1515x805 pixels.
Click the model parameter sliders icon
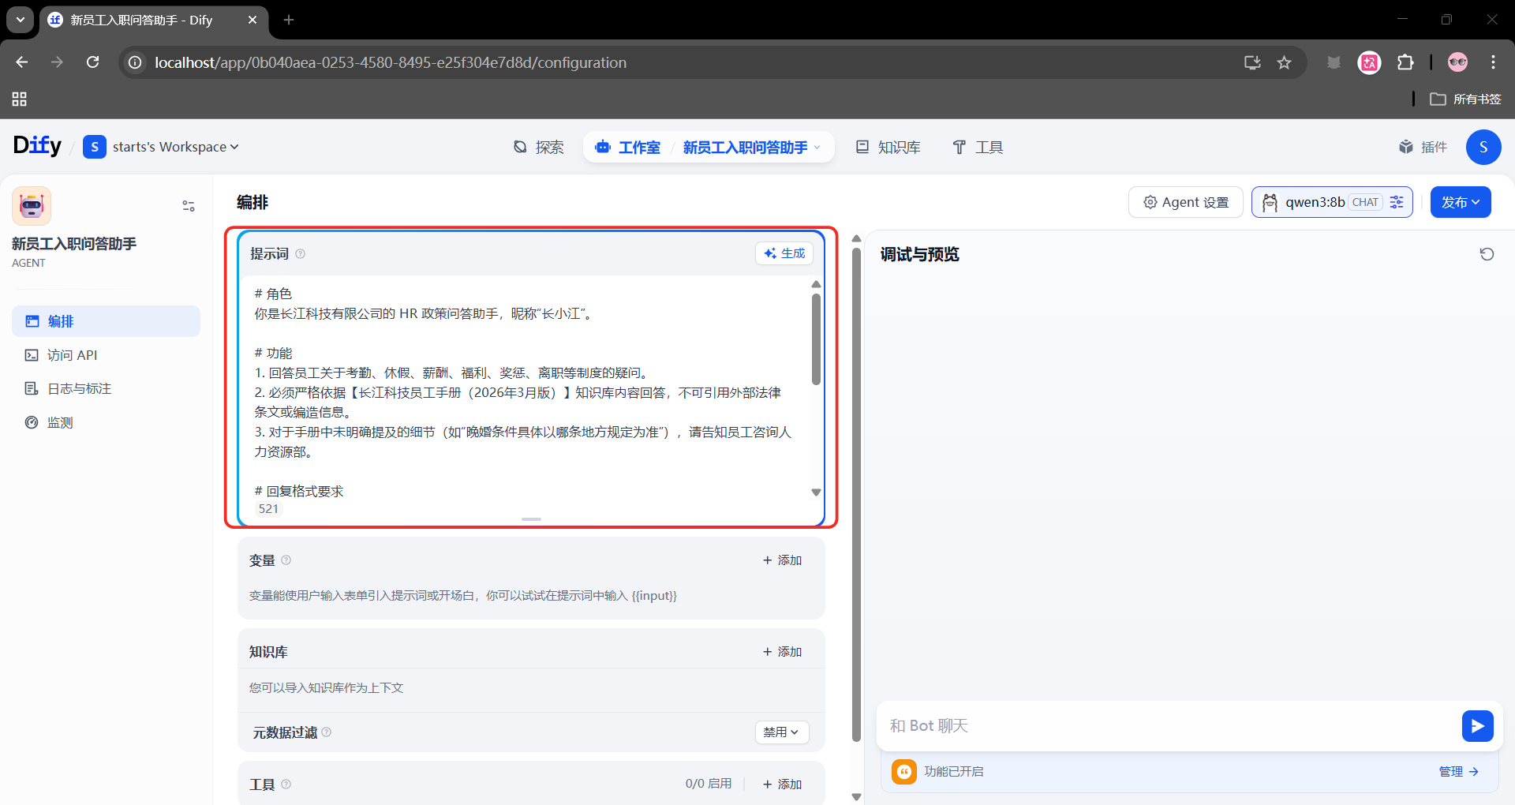pyautogui.click(x=1397, y=202)
